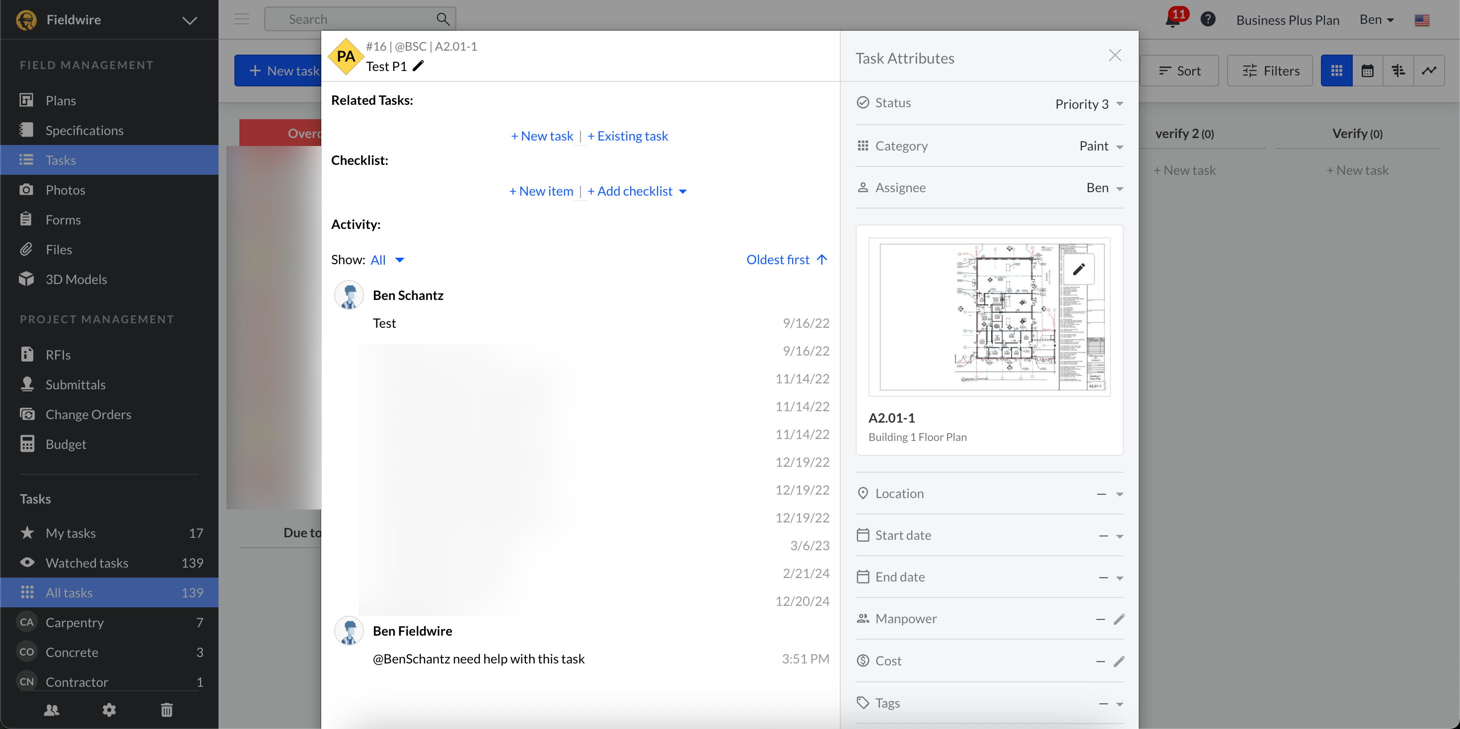Click the yellow PA category badge
This screenshot has height=729, width=1460.
point(346,56)
